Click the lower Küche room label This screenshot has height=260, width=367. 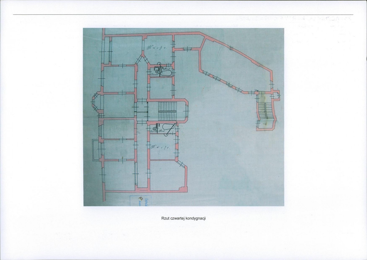pos(160,147)
